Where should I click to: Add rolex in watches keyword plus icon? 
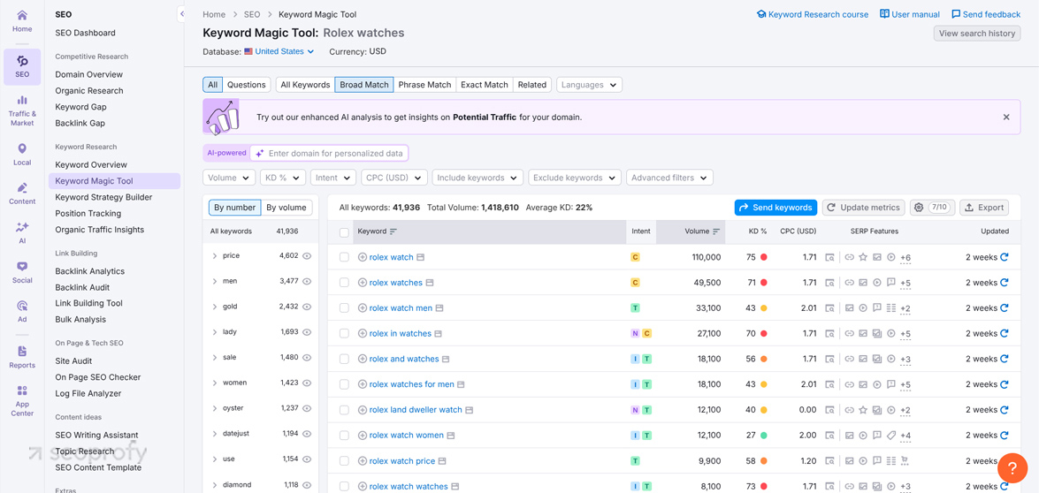363,333
